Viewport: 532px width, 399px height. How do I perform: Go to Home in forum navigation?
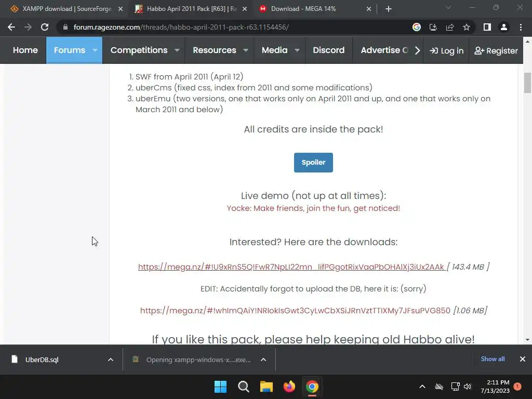click(x=25, y=50)
